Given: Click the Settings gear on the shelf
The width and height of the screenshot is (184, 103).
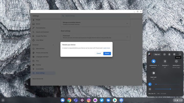Looking at the screenshot, I should click(121, 100).
